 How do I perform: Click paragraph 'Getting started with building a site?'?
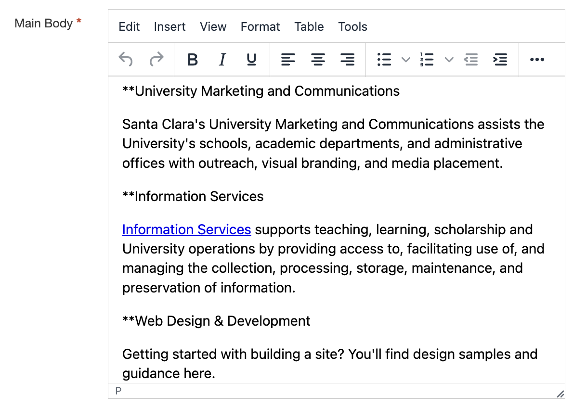click(330, 364)
